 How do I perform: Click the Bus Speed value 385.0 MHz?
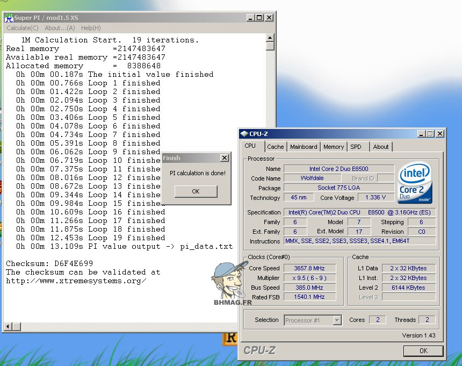pyautogui.click(x=309, y=288)
